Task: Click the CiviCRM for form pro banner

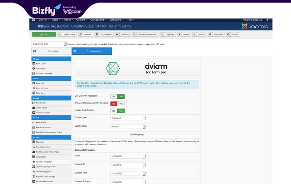Action: coord(137,69)
